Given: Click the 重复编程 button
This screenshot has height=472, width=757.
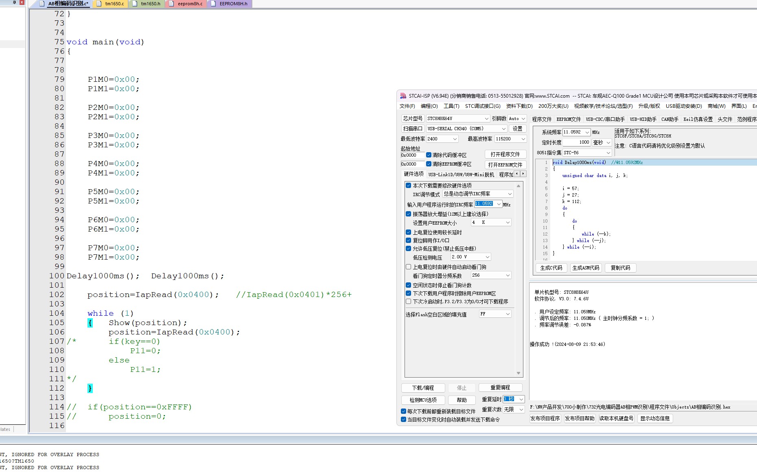Looking at the screenshot, I should tap(500, 387).
